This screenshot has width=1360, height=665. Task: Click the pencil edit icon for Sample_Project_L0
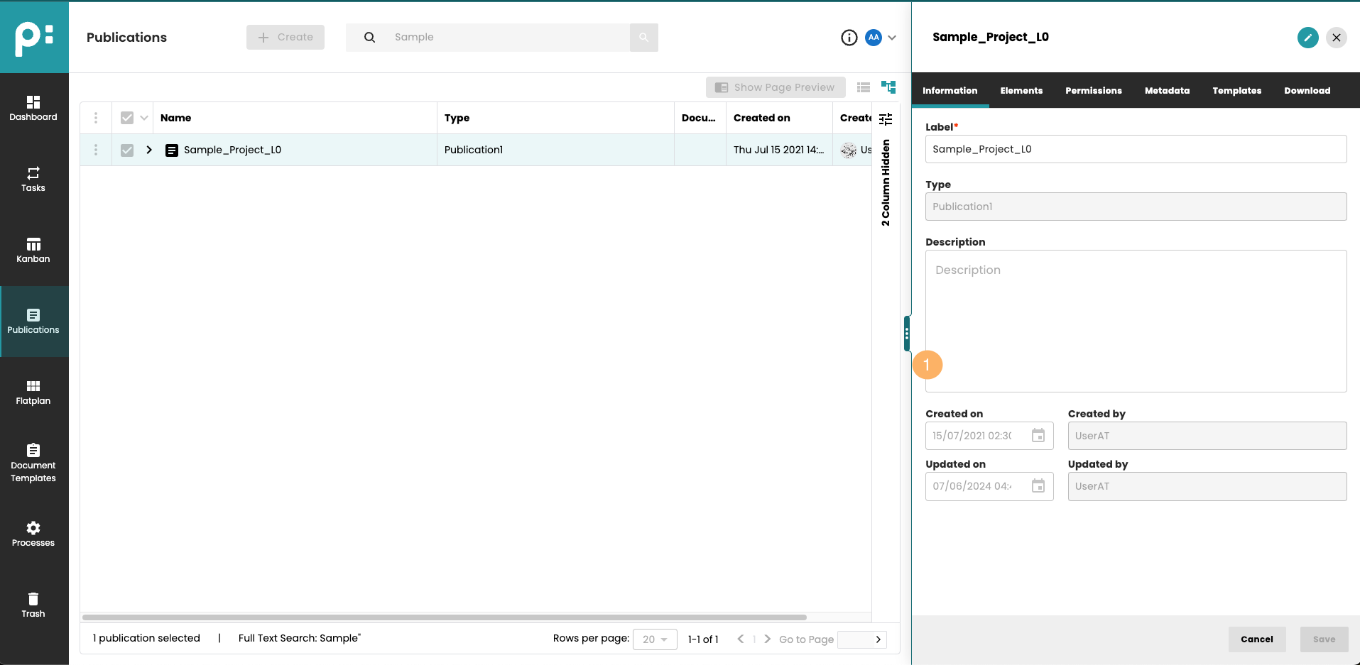point(1307,38)
